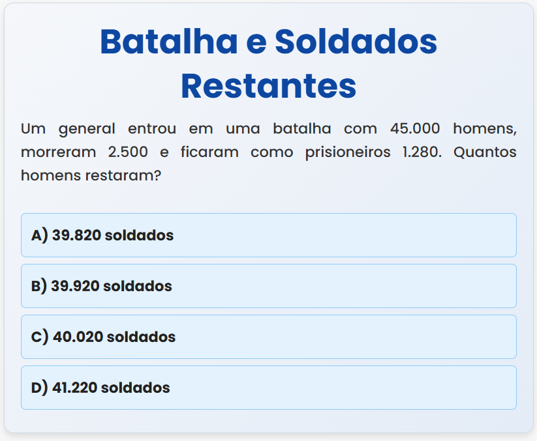Screen dimensions: 537x441
Task: Select option D) 41.220 soldados
Action: coord(268,388)
